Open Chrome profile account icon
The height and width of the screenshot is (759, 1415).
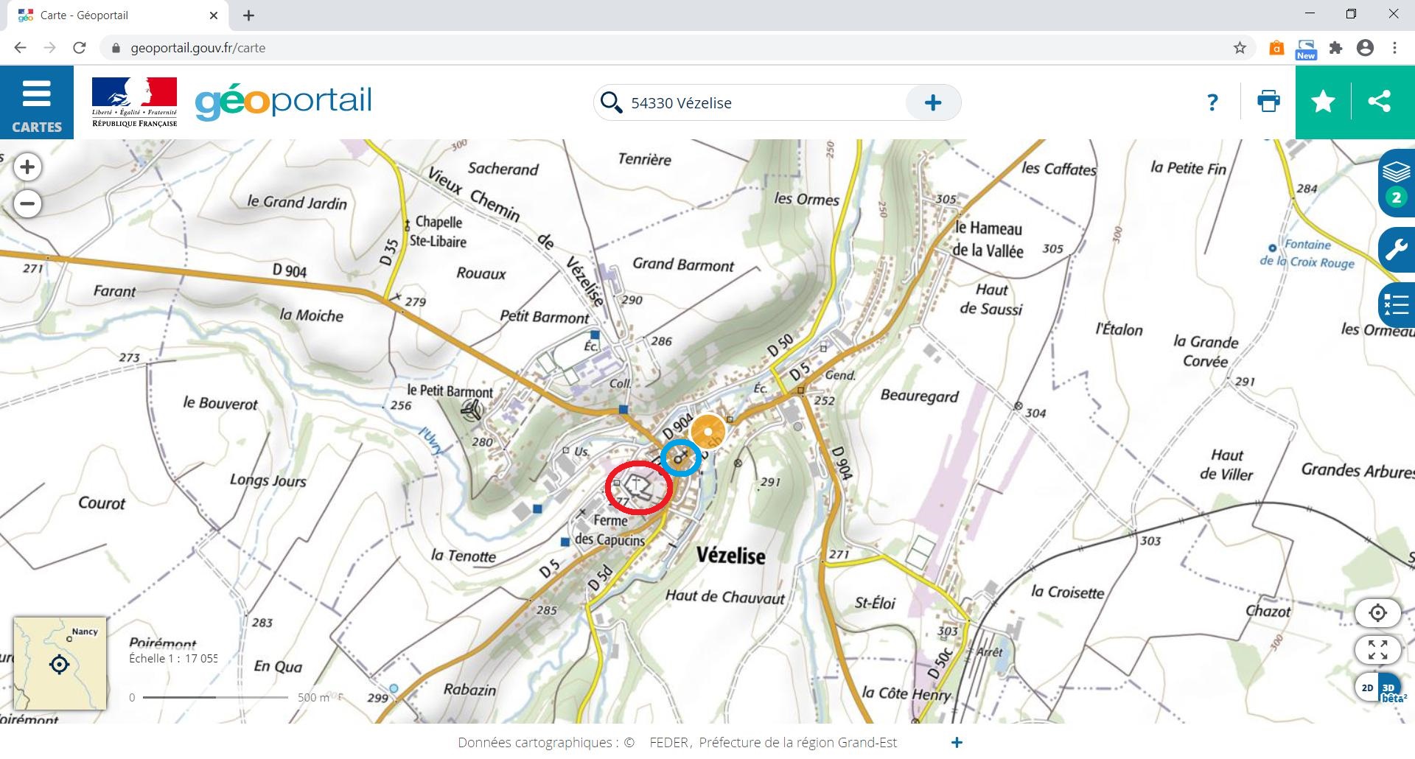pos(1365,48)
